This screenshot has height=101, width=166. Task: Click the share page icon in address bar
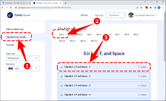tap(137, 8)
